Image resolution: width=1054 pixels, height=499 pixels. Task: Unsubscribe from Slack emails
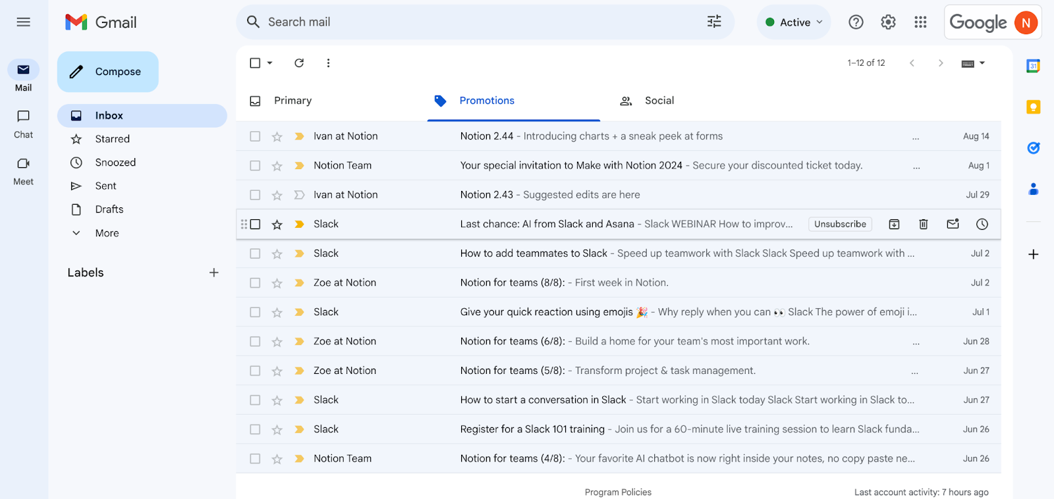(x=840, y=224)
